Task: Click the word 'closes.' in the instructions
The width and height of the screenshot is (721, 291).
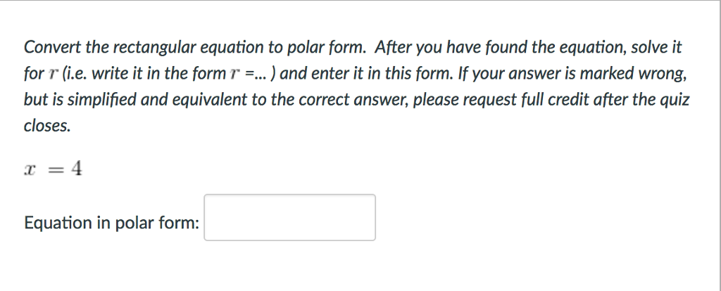Action: click(x=47, y=126)
